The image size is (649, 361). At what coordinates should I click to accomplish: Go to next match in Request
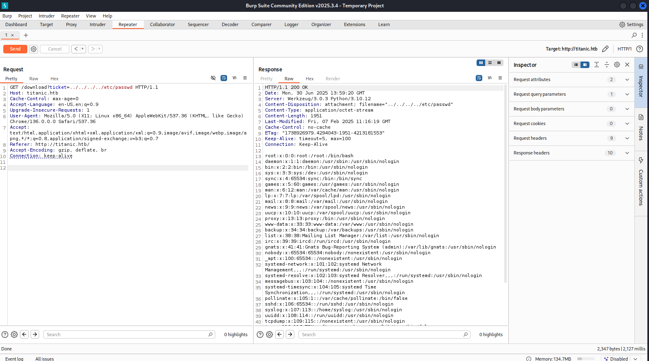[35, 335]
